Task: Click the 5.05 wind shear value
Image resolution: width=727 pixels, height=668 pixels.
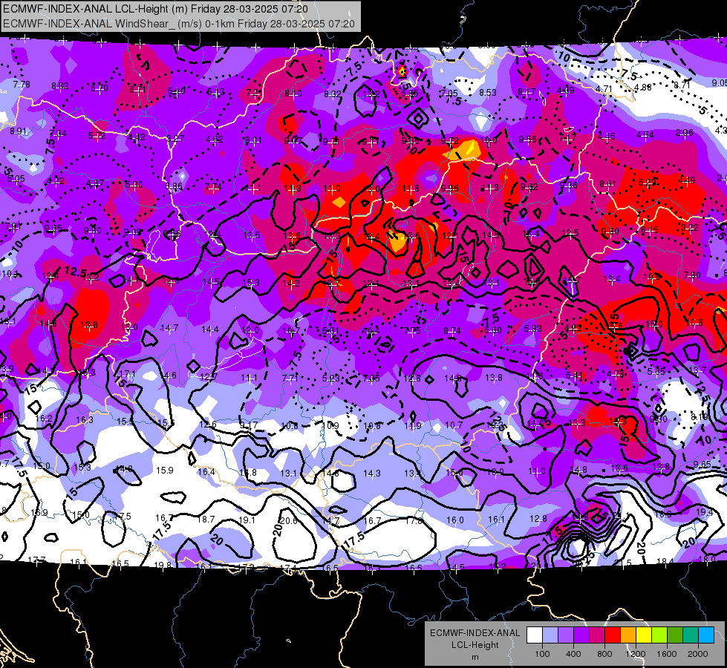Action: (x=16, y=178)
